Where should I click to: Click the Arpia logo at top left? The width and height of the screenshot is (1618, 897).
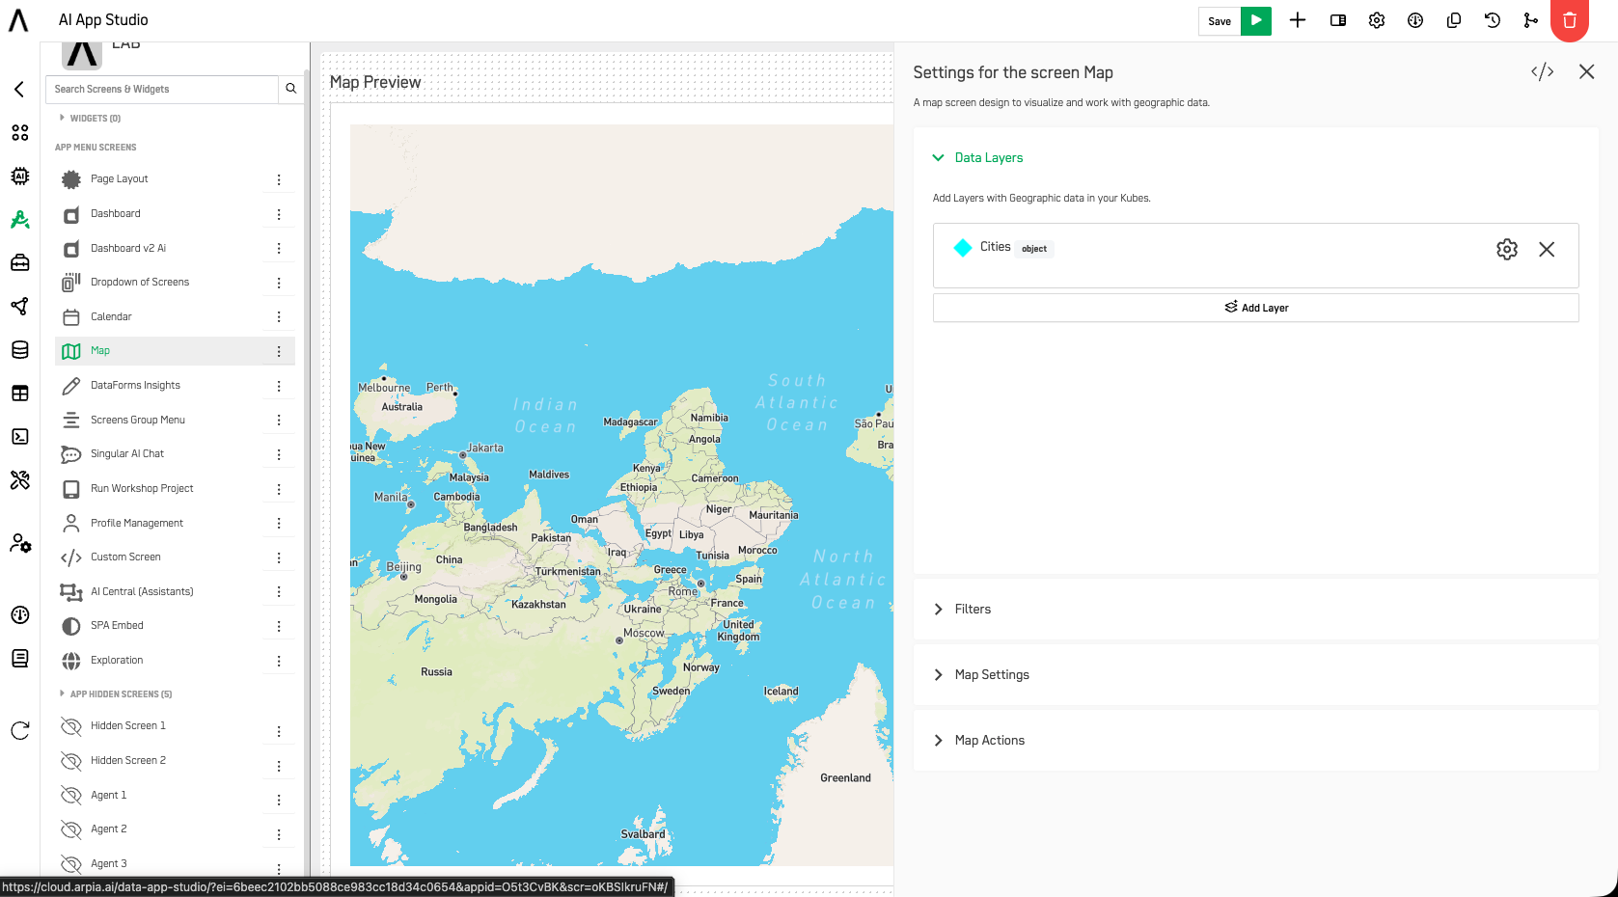pyautogui.click(x=18, y=20)
